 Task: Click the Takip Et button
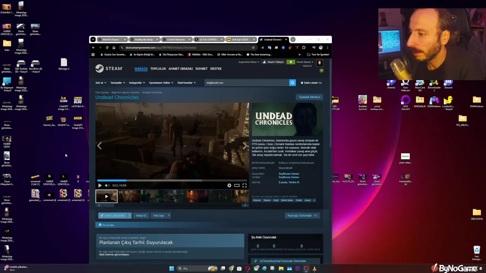pyautogui.click(x=141, y=215)
